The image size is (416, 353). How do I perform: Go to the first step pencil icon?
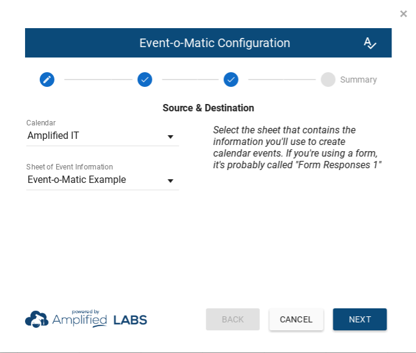(x=47, y=80)
